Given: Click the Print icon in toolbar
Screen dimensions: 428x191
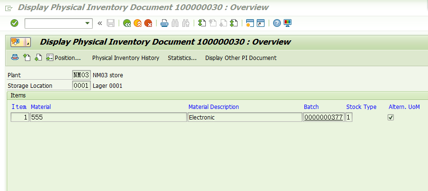Looking at the screenshot, I should pos(164,24).
